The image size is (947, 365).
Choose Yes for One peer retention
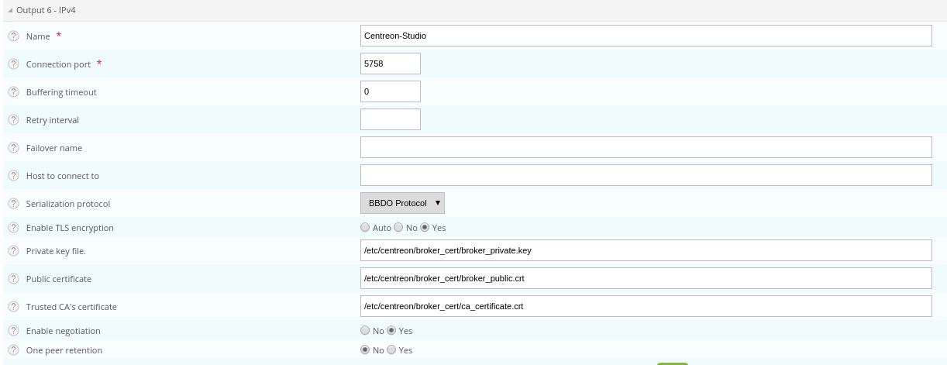[391, 350]
